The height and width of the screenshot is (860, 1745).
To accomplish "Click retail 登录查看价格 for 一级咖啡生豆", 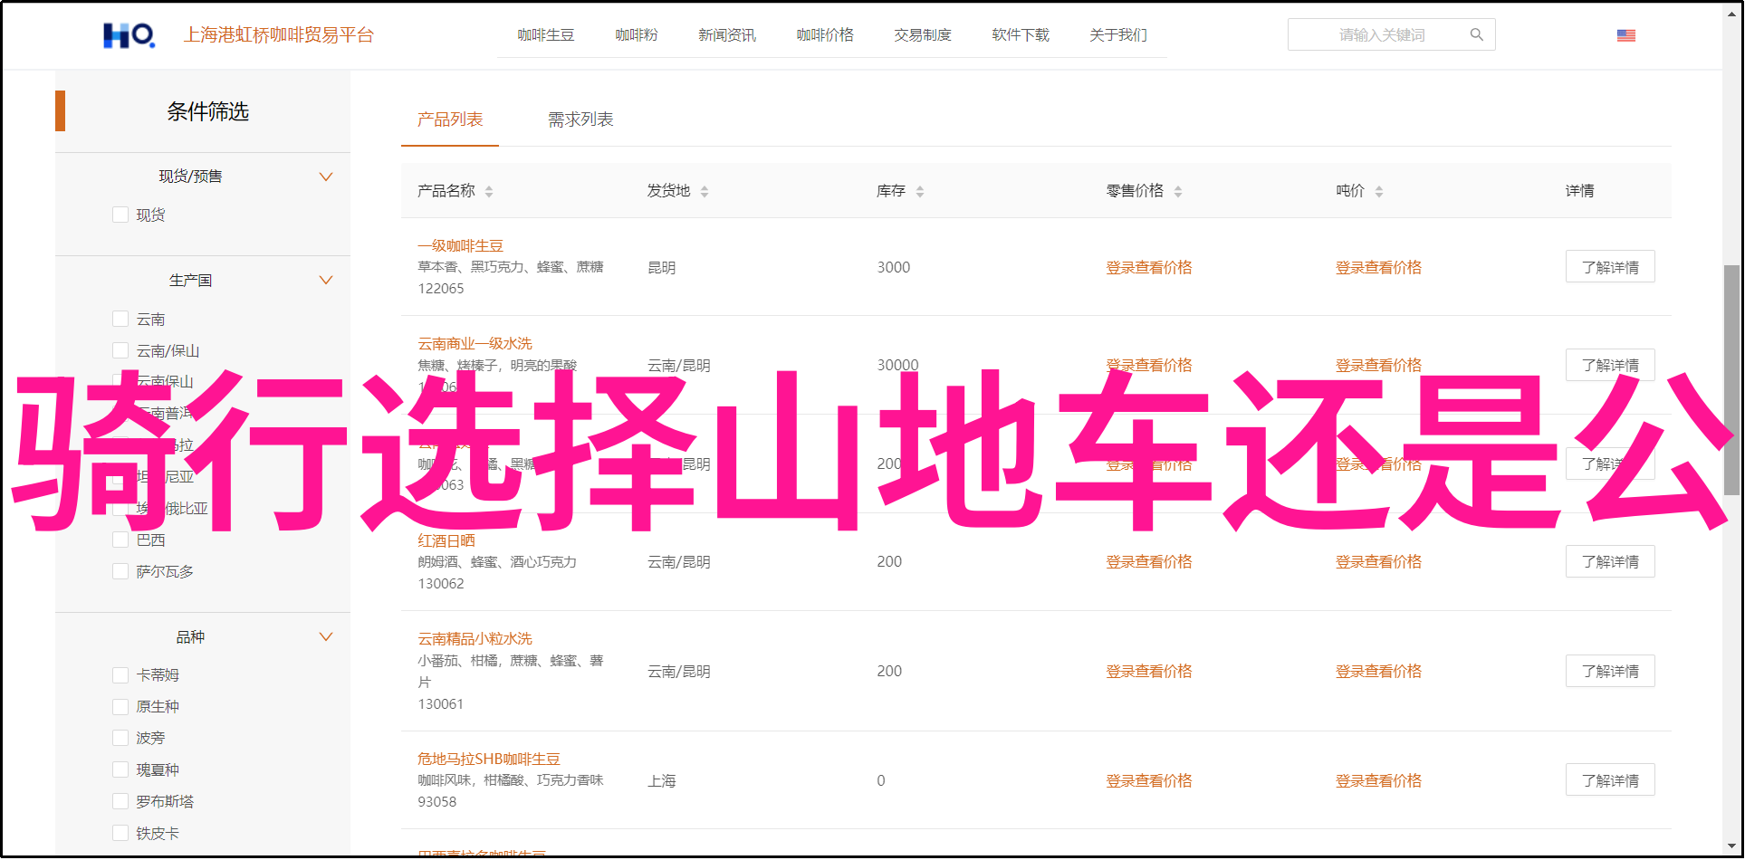I will [x=1148, y=267].
